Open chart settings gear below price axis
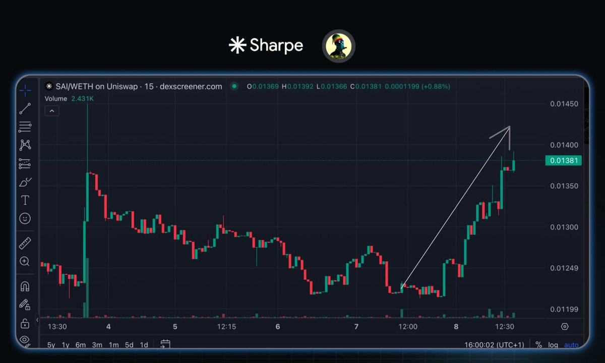 (x=565, y=327)
